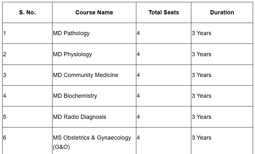
Task: Select the MD Community Medicine cell
Action: pyautogui.click(x=85, y=75)
